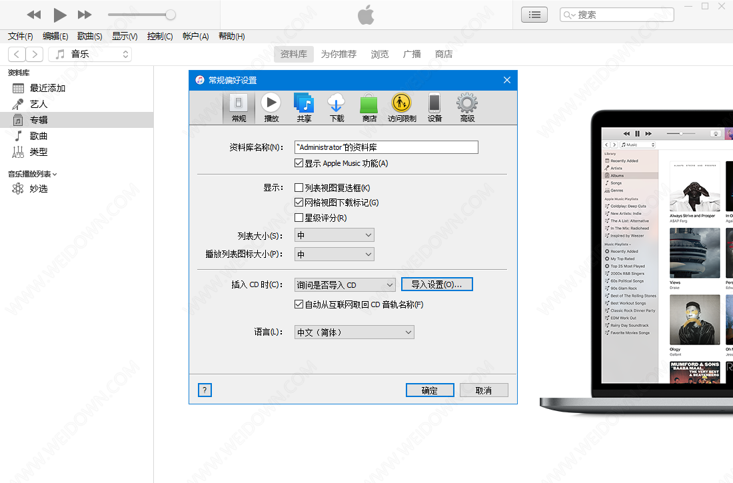Image resolution: width=733 pixels, height=483 pixels.
Task: Click the navigate back arrow
Action: tap(17, 54)
